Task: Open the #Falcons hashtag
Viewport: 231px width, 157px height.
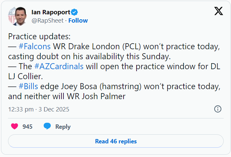Action: [35, 46]
